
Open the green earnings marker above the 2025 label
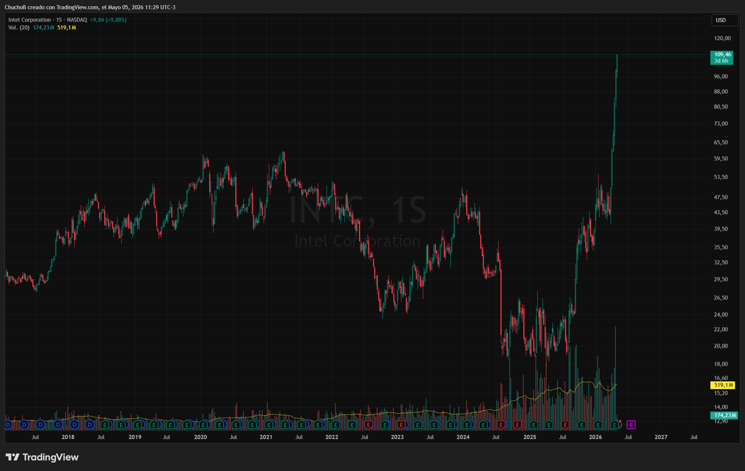pyautogui.click(x=533, y=425)
